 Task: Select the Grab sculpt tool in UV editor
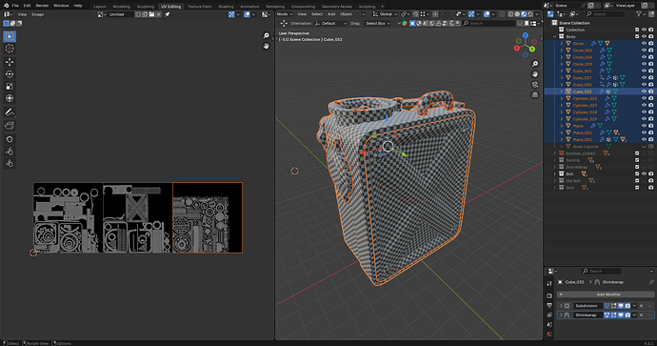coord(10,139)
